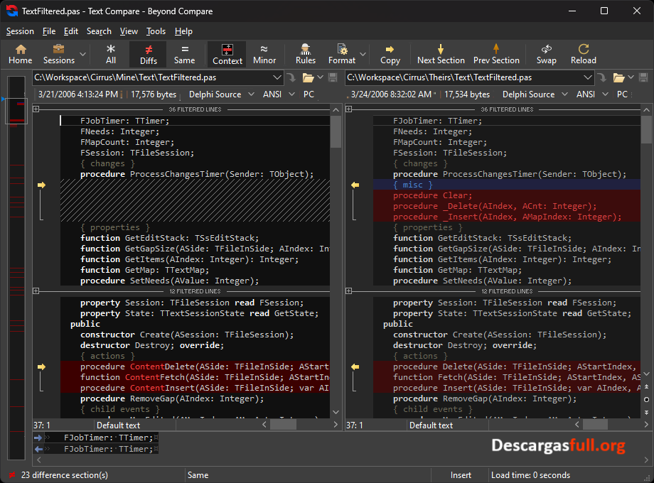Jump to Next Section difference
Viewport: 654px width, 483px height.
tap(441, 54)
